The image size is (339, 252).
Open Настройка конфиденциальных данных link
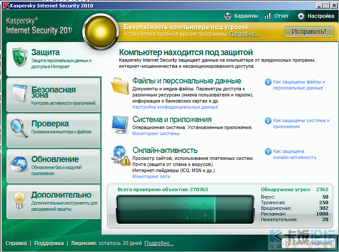[175, 107]
